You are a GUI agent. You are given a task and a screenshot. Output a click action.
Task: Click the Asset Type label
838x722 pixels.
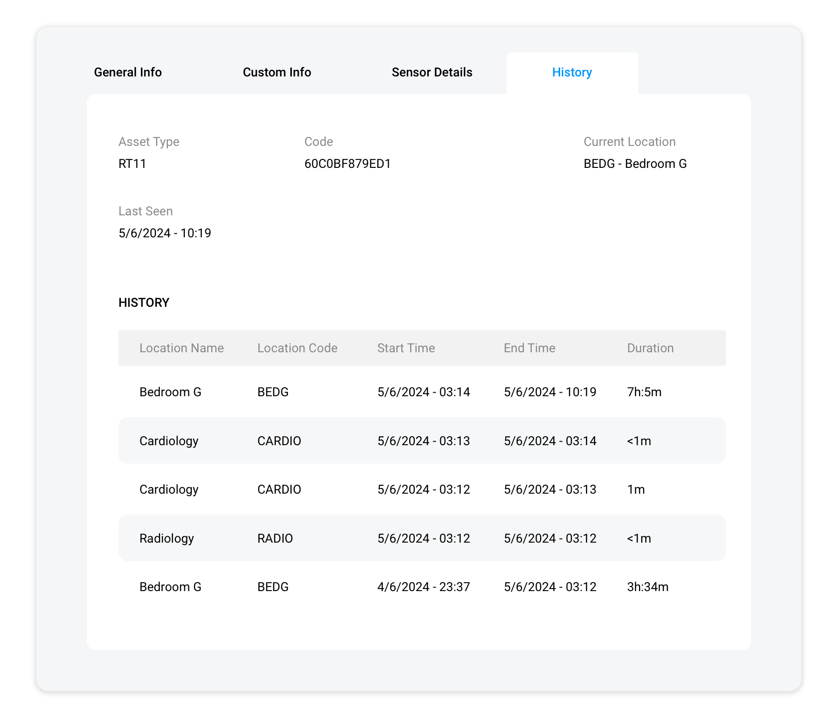tap(149, 142)
